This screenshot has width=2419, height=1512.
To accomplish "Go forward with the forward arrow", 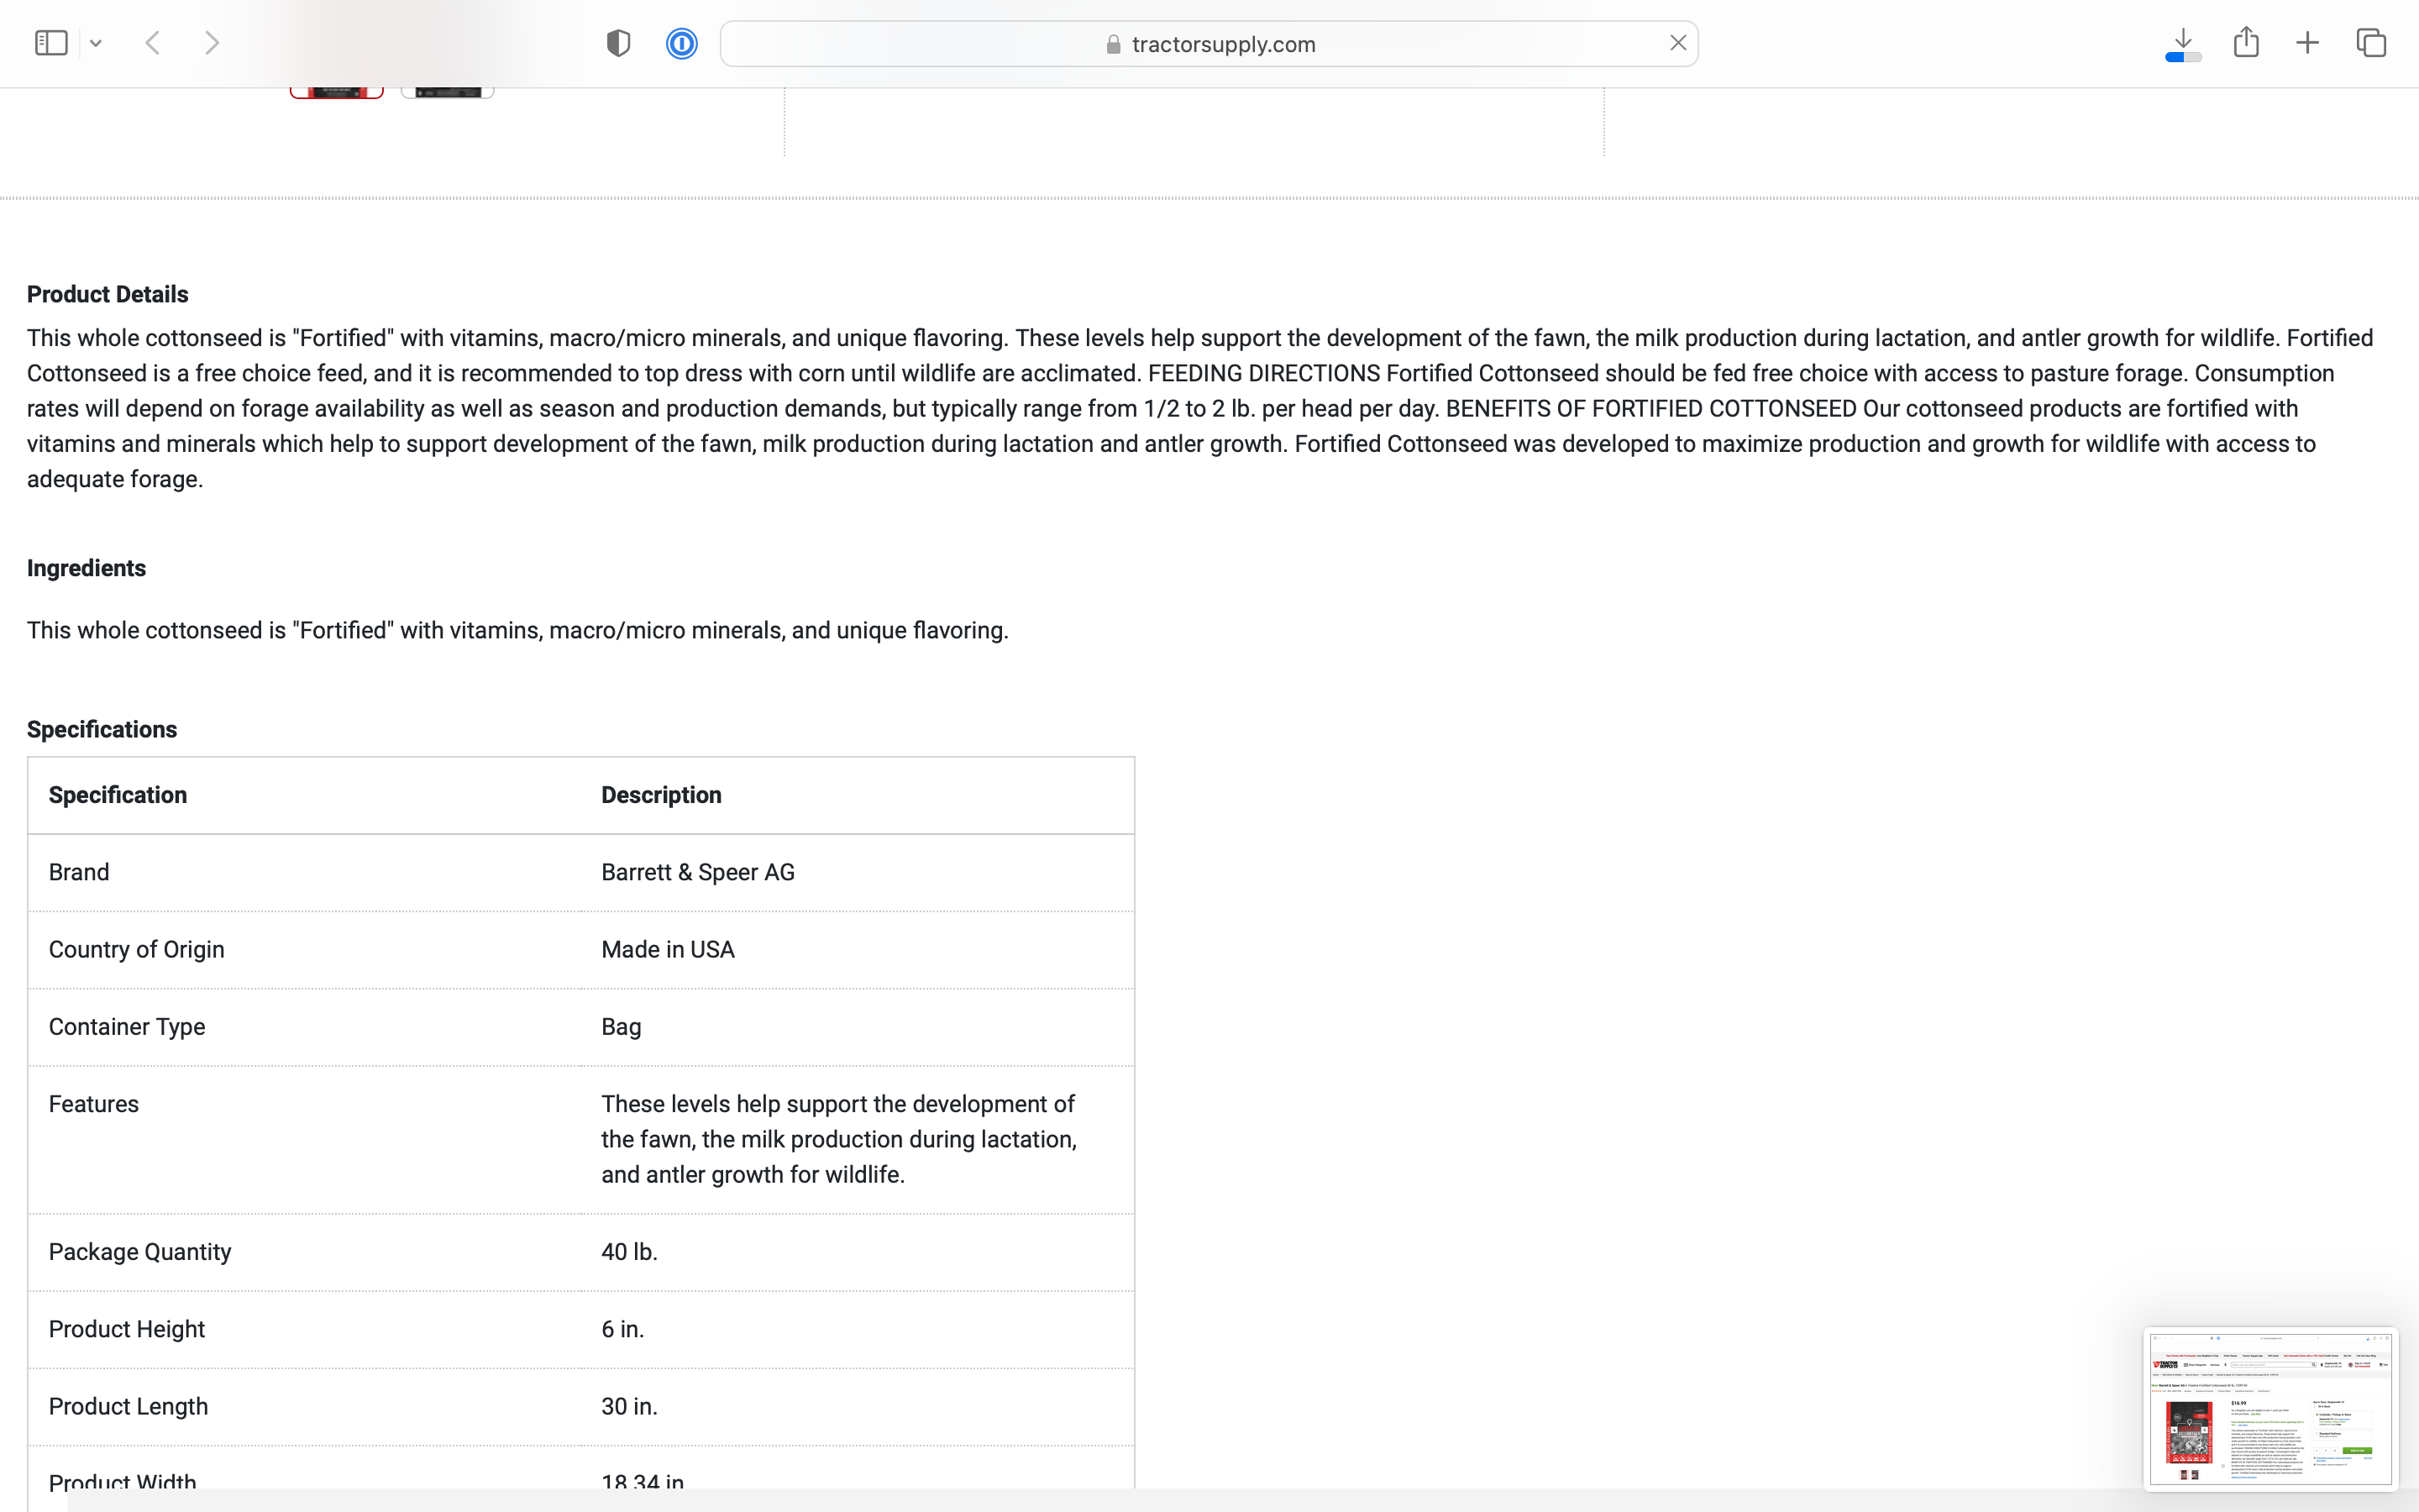I will (x=212, y=43).
